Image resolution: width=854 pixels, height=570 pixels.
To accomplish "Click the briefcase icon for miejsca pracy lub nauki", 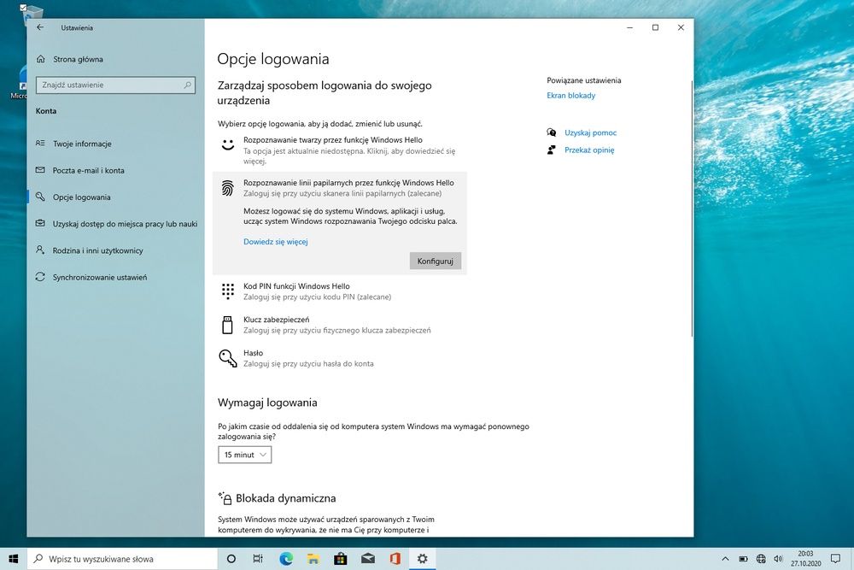I will (40, 223).
